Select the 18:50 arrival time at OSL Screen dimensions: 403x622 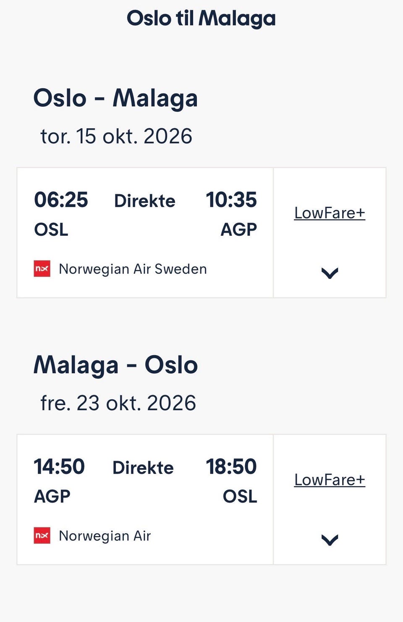tap(231, 466)
